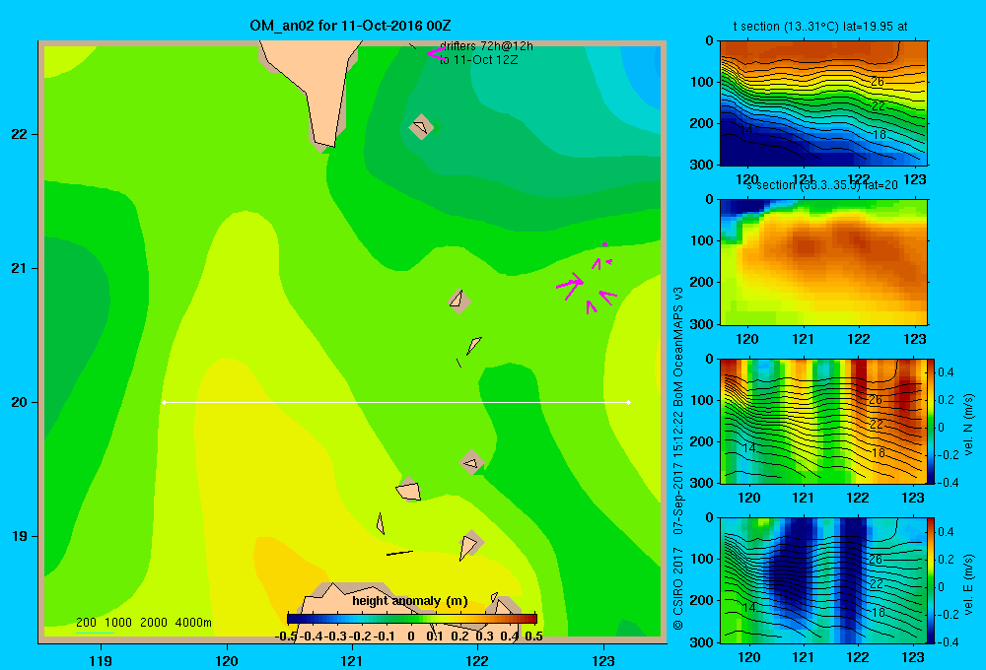Click the "height anomaly (m)" label
Screen dimensions: 986x670
point(410,601)
